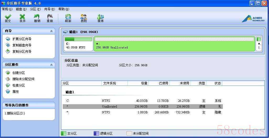Click the AOMEI Technology logo
Screen dimensions: 269x138
253,19
